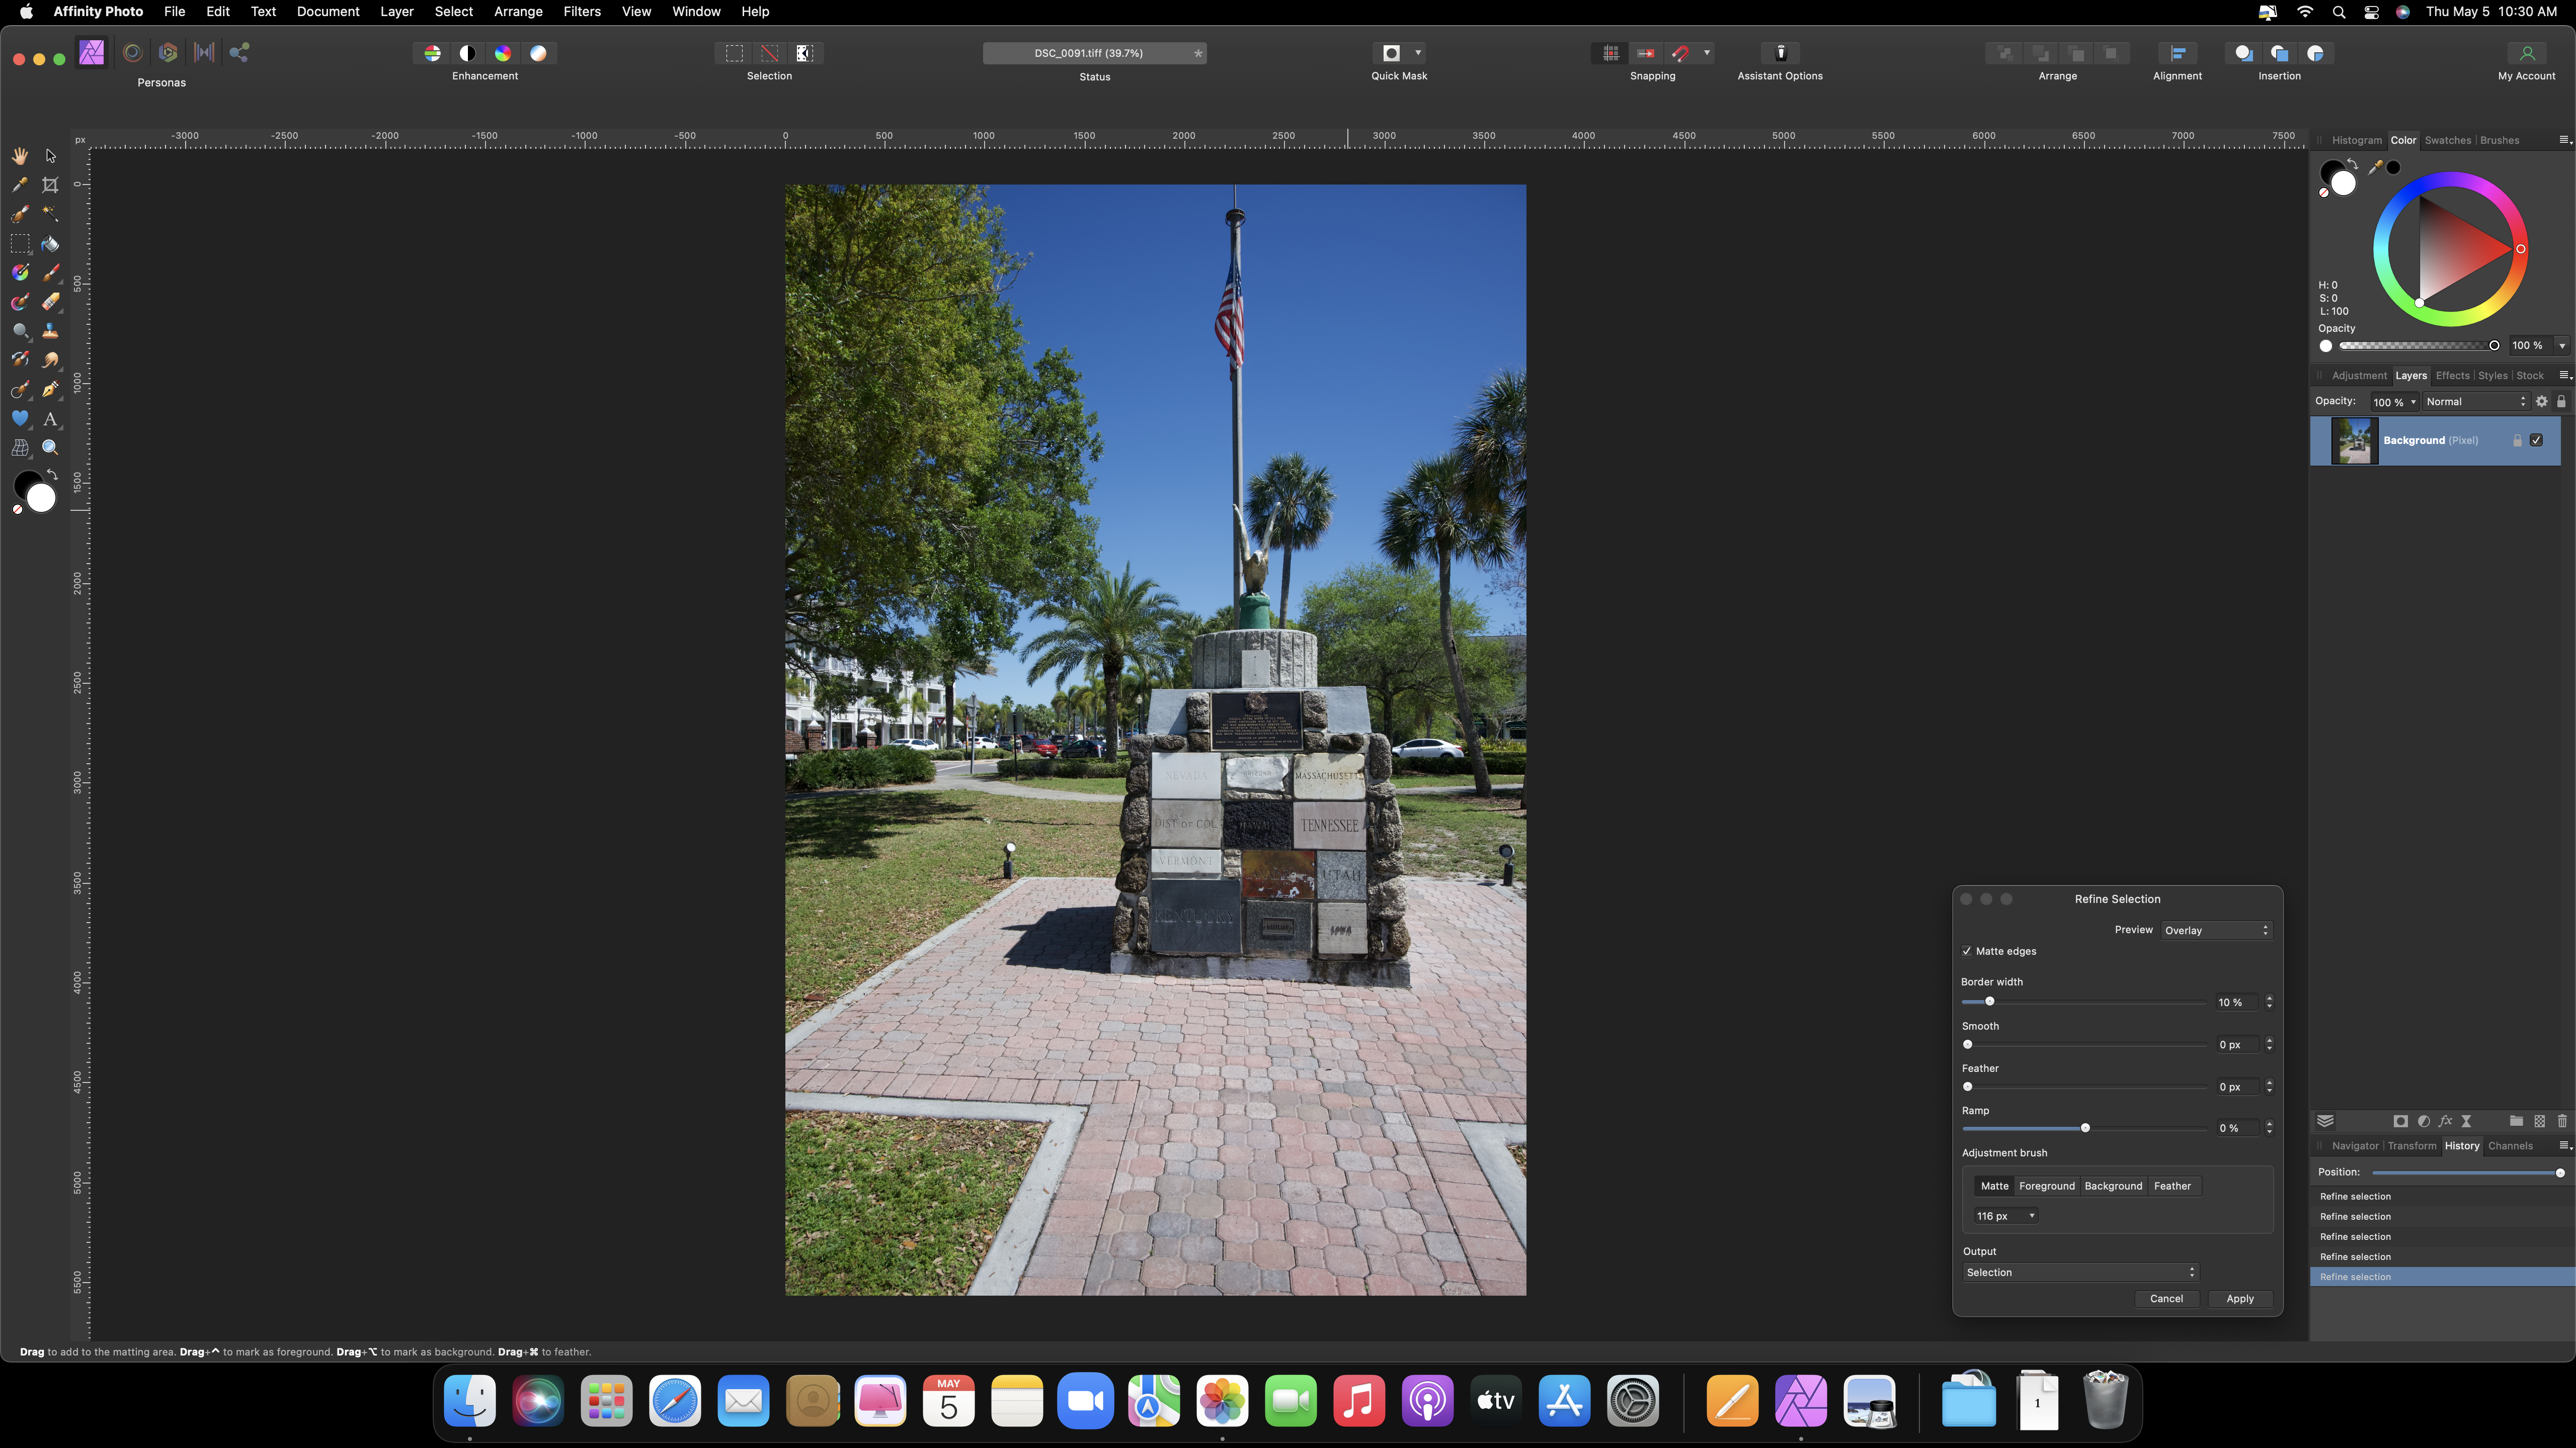2576x1448 pixels.
Task: Choose the Selection Brush tool
Action: (x=20, y=214)
